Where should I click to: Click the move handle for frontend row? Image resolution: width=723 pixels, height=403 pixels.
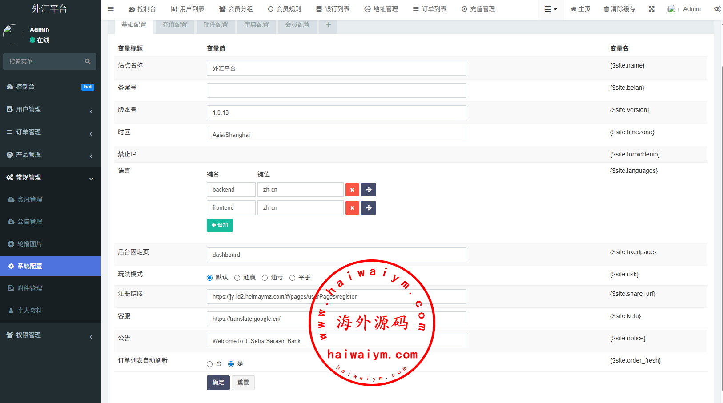[369, 208]
